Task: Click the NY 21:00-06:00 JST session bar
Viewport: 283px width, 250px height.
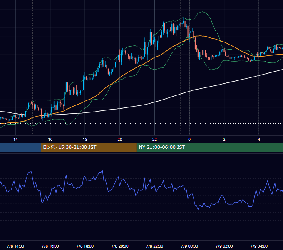Action: [209, 147]
